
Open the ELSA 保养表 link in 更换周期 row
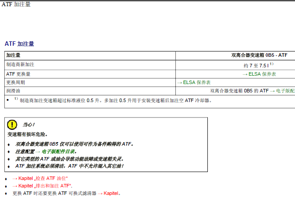(194, 82)
